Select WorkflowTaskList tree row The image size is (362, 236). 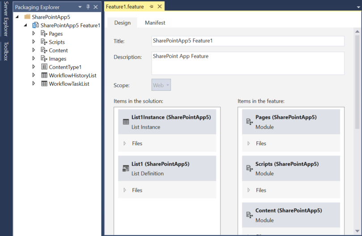[69, 84]
